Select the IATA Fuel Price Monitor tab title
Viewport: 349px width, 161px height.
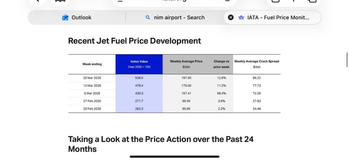[x=278, y=17]
